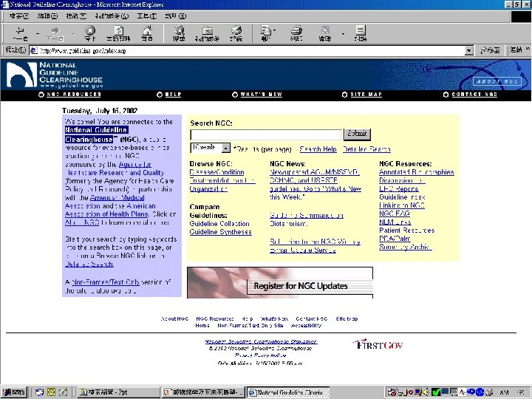Click the page icon in address bar
Screen dimensions: 532x399
(33, 51)
